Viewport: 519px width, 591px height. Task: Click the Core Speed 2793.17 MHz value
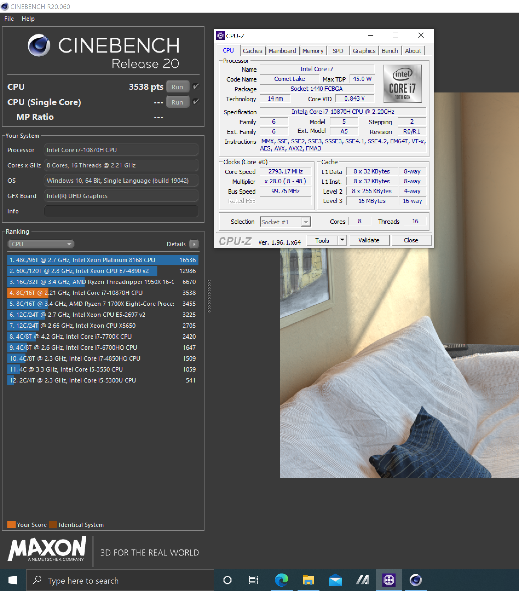click(x=286, y=171)
